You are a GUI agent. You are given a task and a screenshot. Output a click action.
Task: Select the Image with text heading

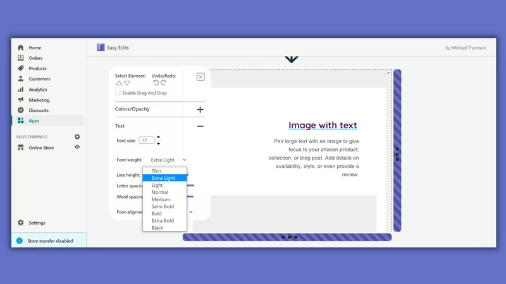pos(323,125)
